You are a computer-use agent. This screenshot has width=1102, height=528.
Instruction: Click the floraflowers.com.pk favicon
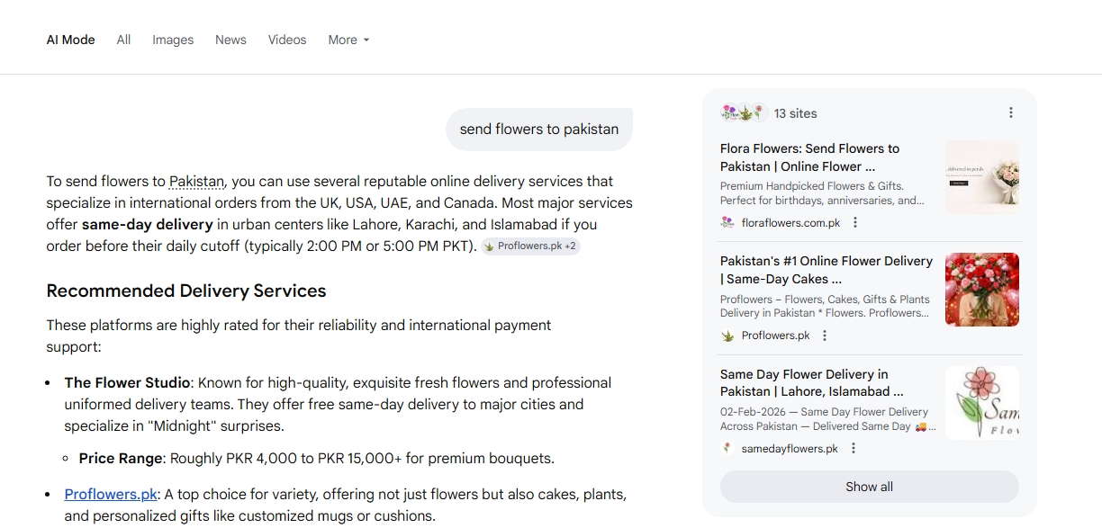tap(727, 223)
